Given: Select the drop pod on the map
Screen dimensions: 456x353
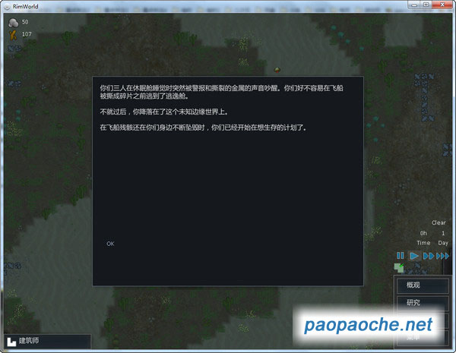Looking at the screenshot, I should tap(277, 70).
